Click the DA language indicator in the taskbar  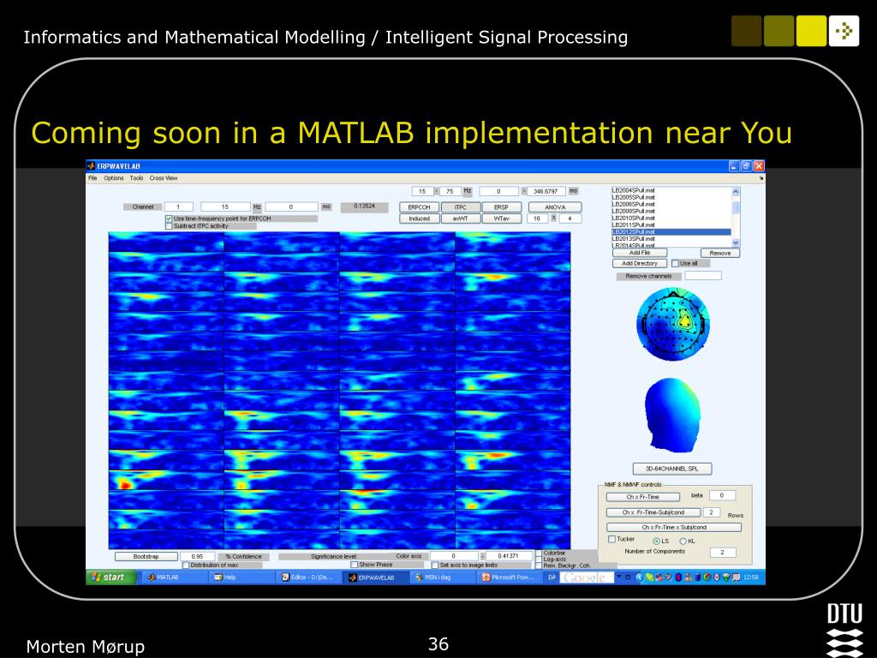(552, 577)
